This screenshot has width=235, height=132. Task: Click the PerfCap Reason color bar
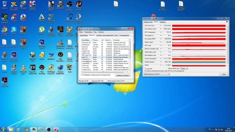(199, 62)
